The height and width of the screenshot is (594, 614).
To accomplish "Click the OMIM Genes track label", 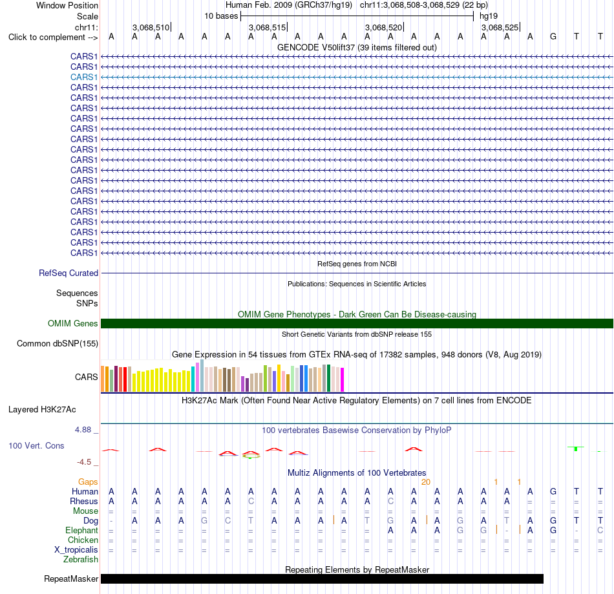I will pyautogui.click(x=72, y=323).
